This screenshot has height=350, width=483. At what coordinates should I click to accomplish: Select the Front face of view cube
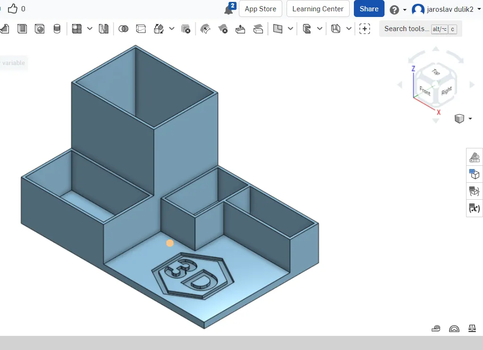(x=425, y=91)
